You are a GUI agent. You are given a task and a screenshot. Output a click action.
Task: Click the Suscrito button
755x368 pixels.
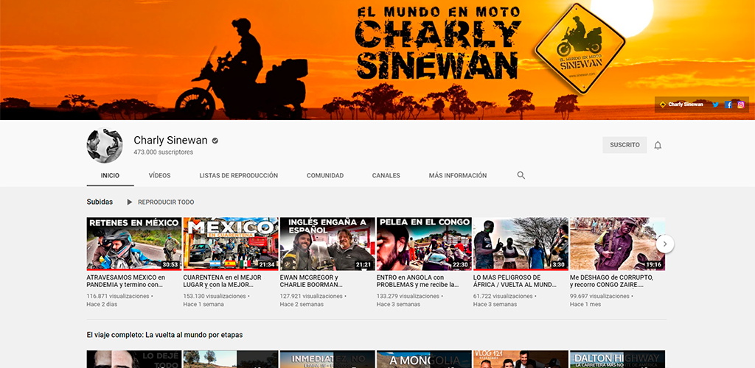point(625,145)
